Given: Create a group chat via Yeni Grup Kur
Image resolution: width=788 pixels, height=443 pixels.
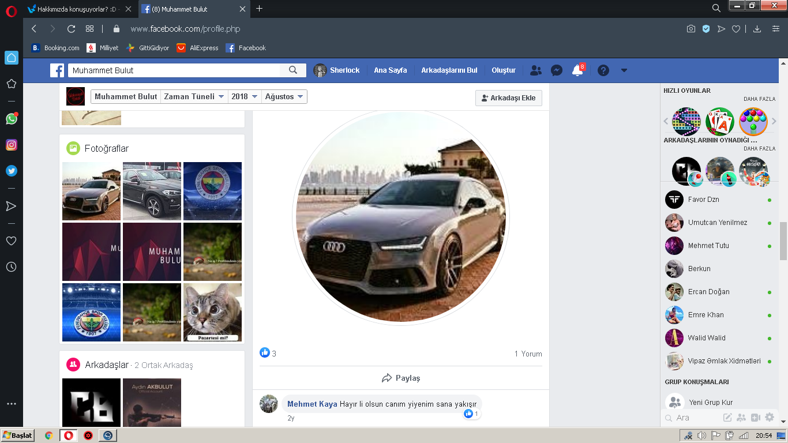Looking at the screenshot, I should point(711,403).
